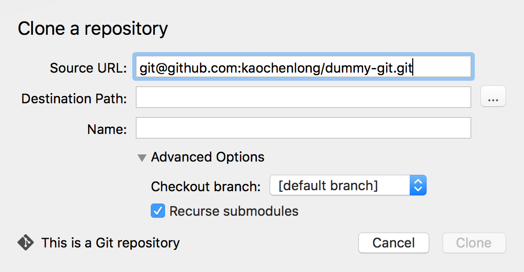Click the blue arrows of branch selector
Viewport: 524px width, 272px height.
pyautogui.click(x=418, y=186)
